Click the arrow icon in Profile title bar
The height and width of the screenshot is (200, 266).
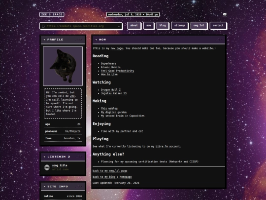tap(44, 40)
